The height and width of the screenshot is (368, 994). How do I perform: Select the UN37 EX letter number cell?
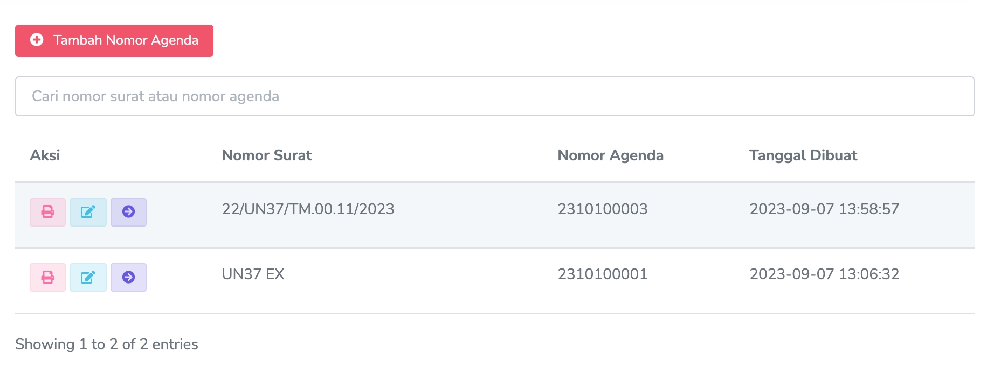[253, 274]
